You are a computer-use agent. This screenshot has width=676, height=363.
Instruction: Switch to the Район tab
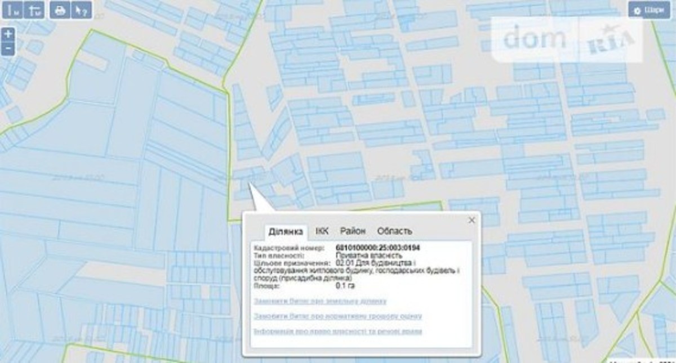[353, 231]
